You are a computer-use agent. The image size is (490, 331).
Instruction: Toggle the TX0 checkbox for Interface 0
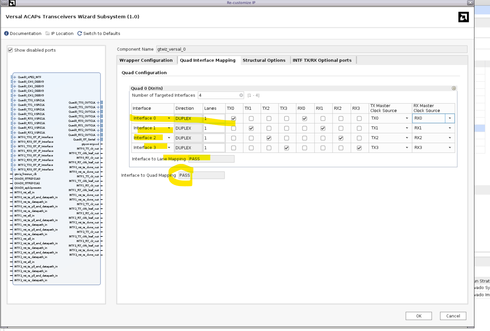(x=234, y=118)
